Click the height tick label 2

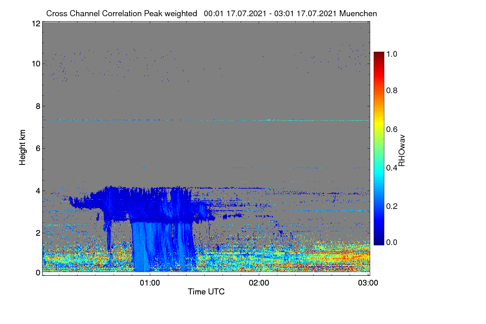coord(38,233)
